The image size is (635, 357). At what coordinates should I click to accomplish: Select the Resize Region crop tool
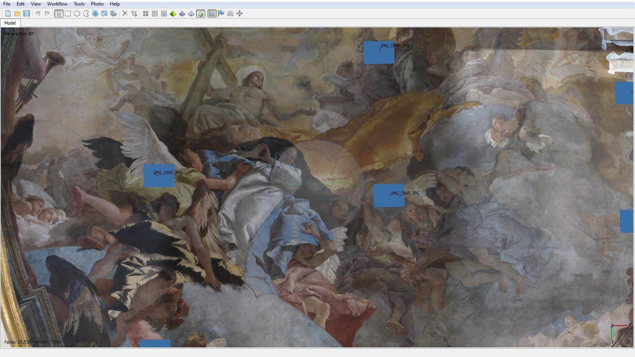coord(135,13)
